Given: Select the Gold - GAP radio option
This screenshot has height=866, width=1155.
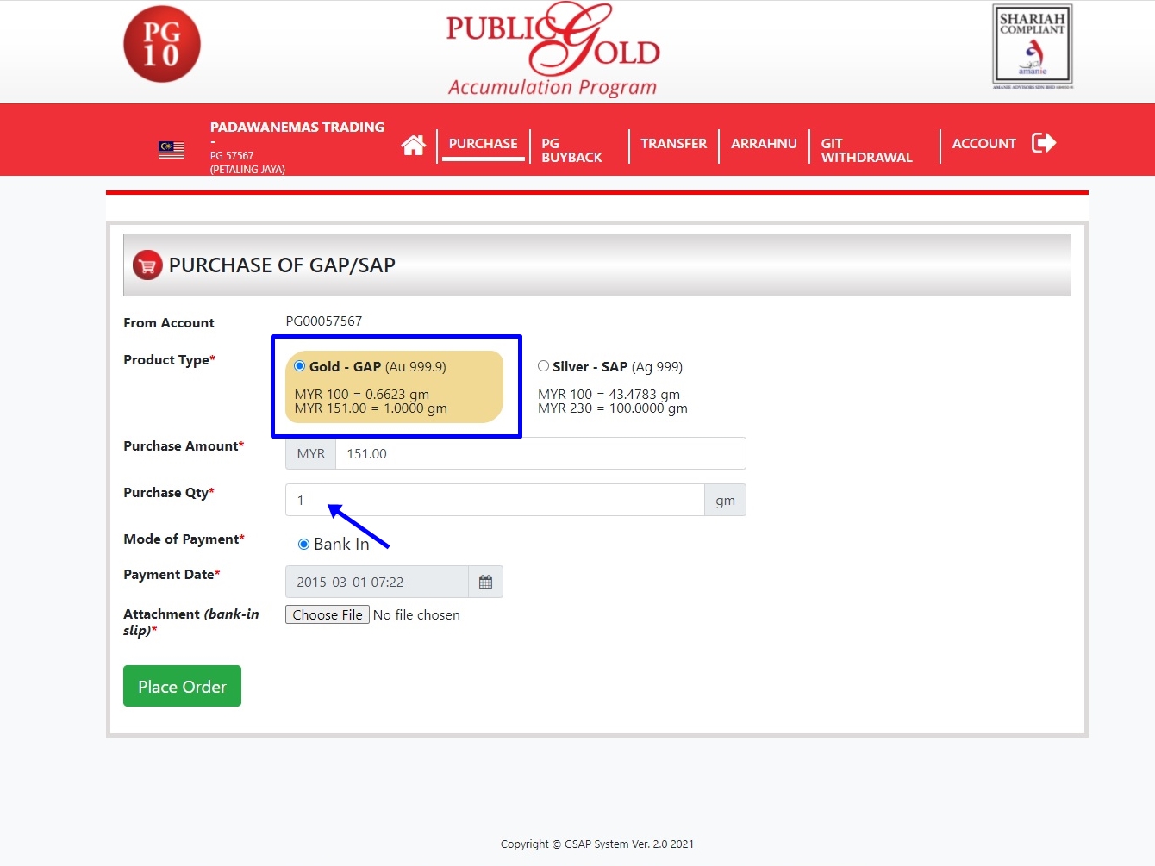Looking at the screenshot, I should [x=300, y=366].
